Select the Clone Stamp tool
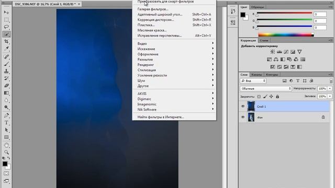Viewport: 335px width, 188px height. point(6,71)
